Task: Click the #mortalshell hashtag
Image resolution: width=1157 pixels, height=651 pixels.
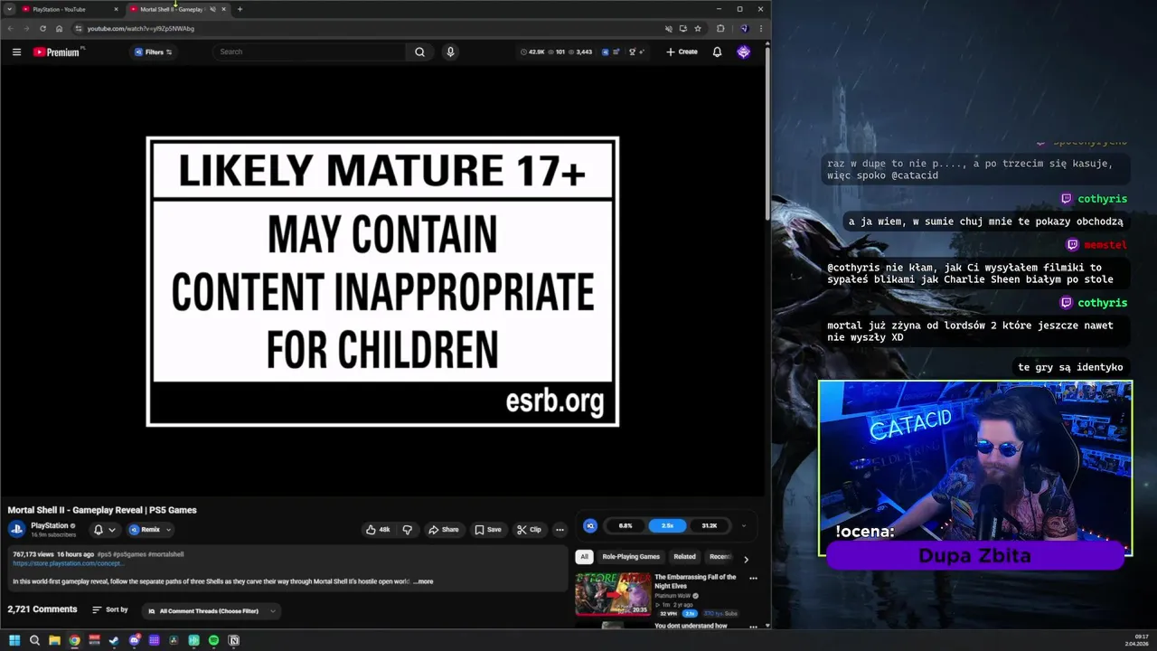Action: click(x=165, y=554)
